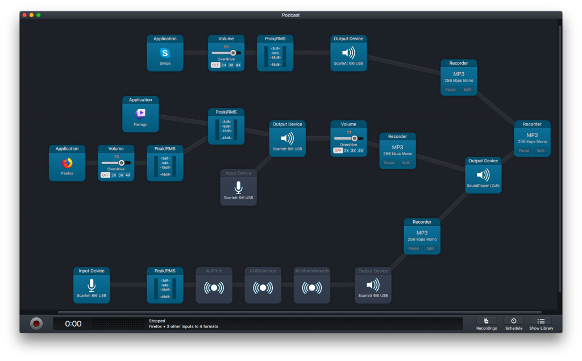Enable 4X overdrive in the Volume 75 block
Viewport: 582px width, 361px height.
coord(128,175)
